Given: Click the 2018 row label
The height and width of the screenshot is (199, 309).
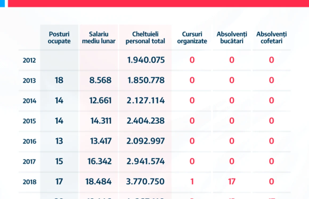Looking at the screenshot, I should tap(30, 182).
